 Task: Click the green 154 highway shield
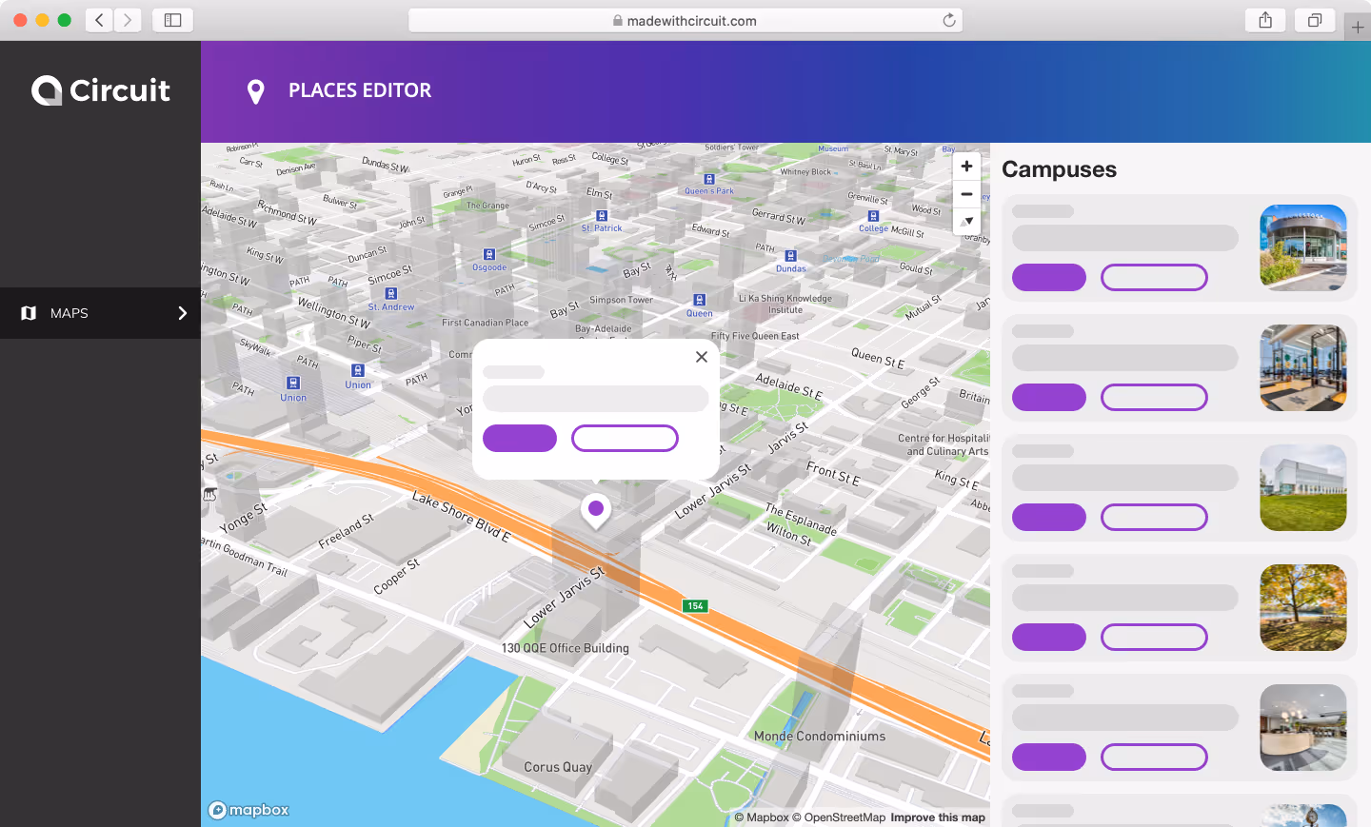(695, 606)
